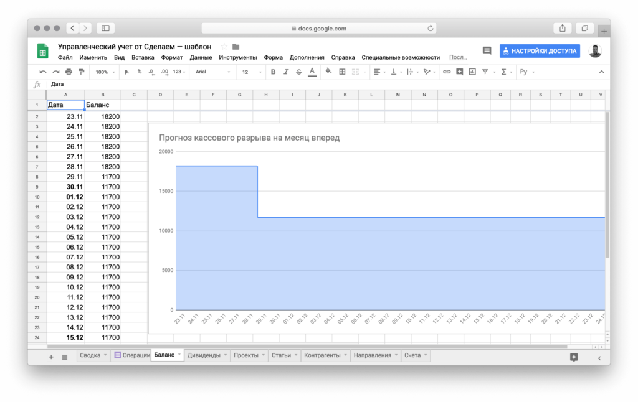Viewport: 638px width, 402px height.
Task: Open the Вставка menu
Action: click(143, 57)
